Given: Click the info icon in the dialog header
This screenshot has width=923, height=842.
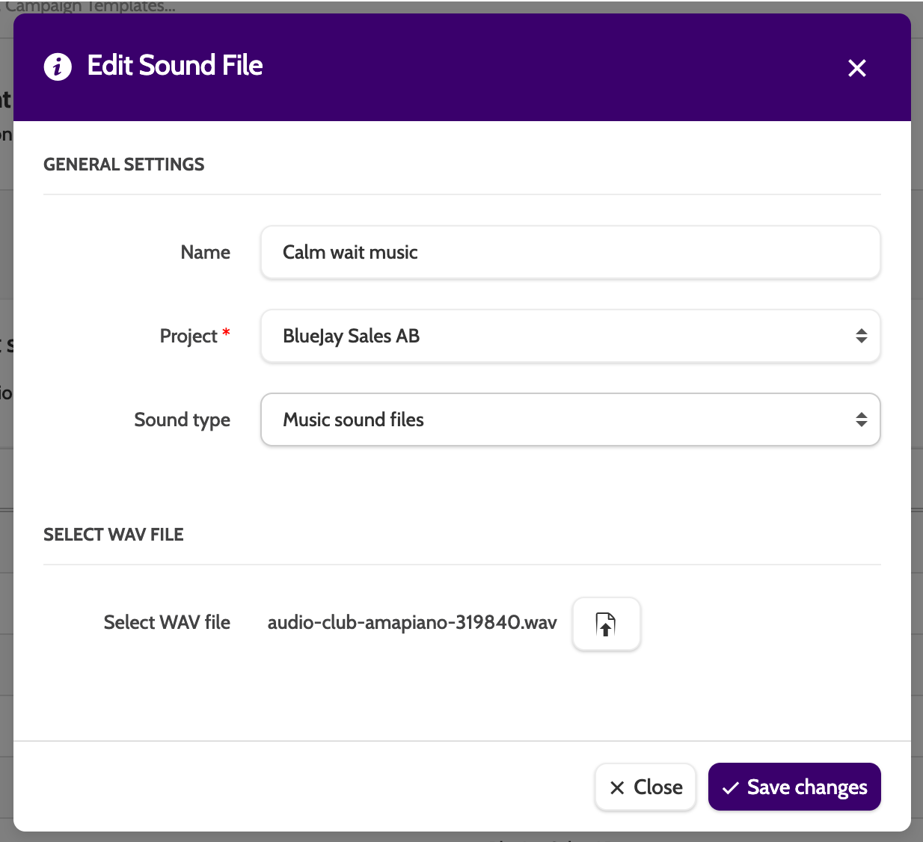Looking at the screenshot, I should pyautogui.click(x=58, y=67).
